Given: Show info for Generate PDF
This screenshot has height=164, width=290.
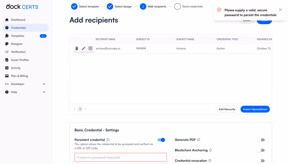Looking at the screenshot, I should tap(199, 139).
